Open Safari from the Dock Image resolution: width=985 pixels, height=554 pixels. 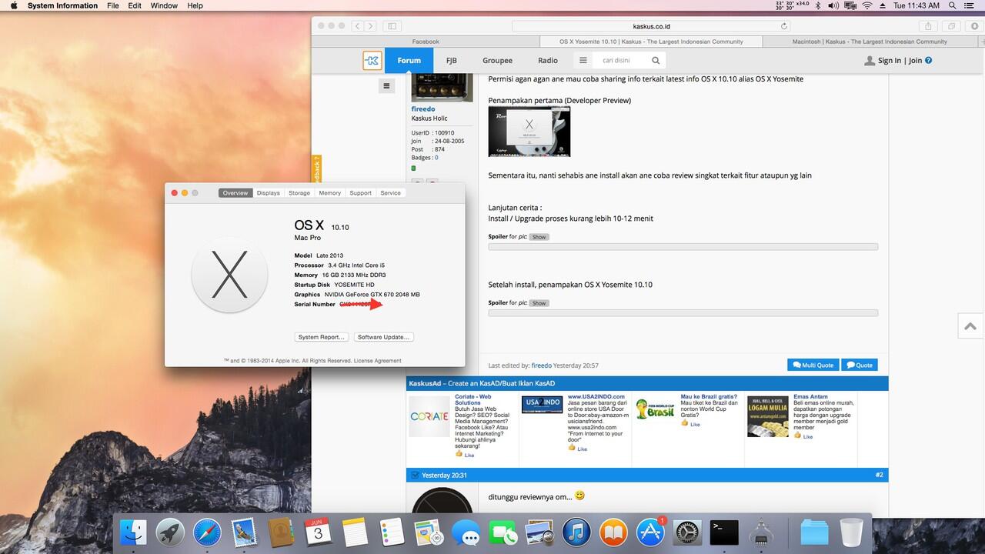click(x=207, y=532)
